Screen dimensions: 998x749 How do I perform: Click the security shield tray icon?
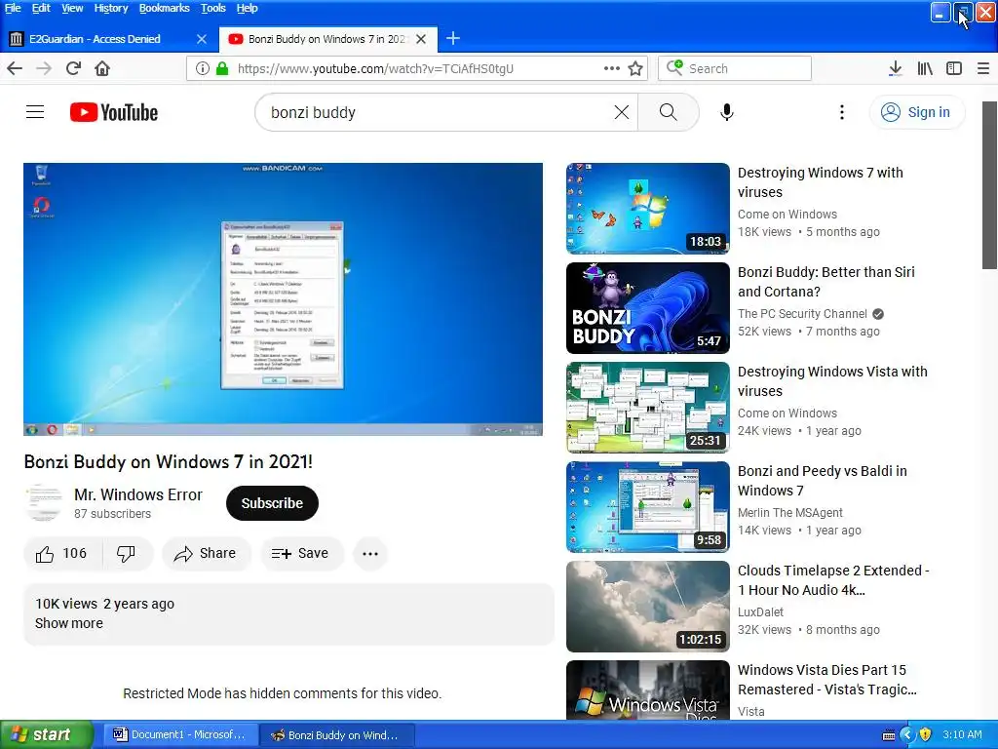[925, 735]
